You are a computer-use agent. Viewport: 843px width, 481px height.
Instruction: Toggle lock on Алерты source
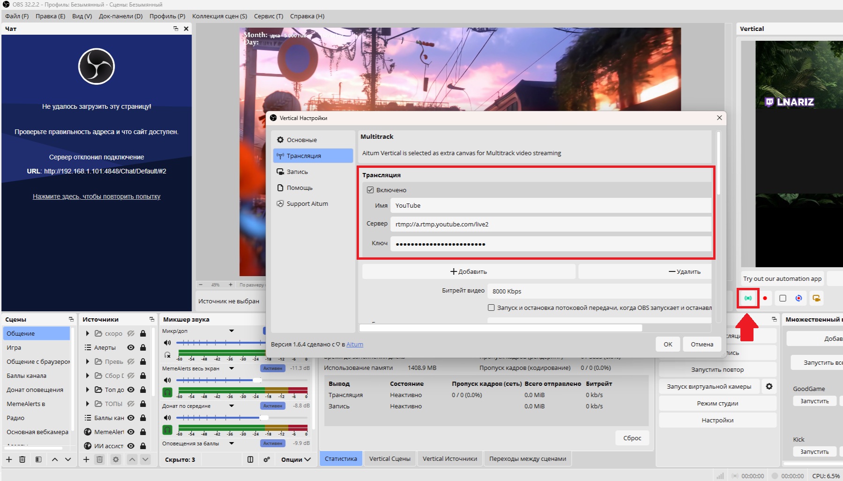point(143,347)
